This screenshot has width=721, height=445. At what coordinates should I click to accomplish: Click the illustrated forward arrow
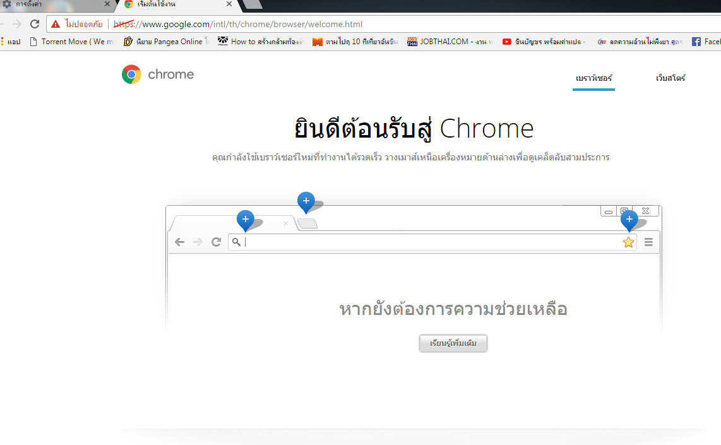(x=198, y=242)
